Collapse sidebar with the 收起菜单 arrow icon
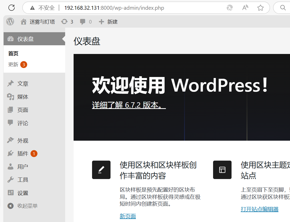The height and width of the screenshot is (222, 290). [11, 206]
